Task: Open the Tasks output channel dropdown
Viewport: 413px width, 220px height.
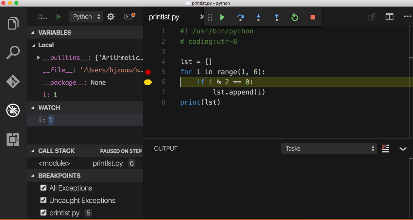Action: tap(329, 148)
